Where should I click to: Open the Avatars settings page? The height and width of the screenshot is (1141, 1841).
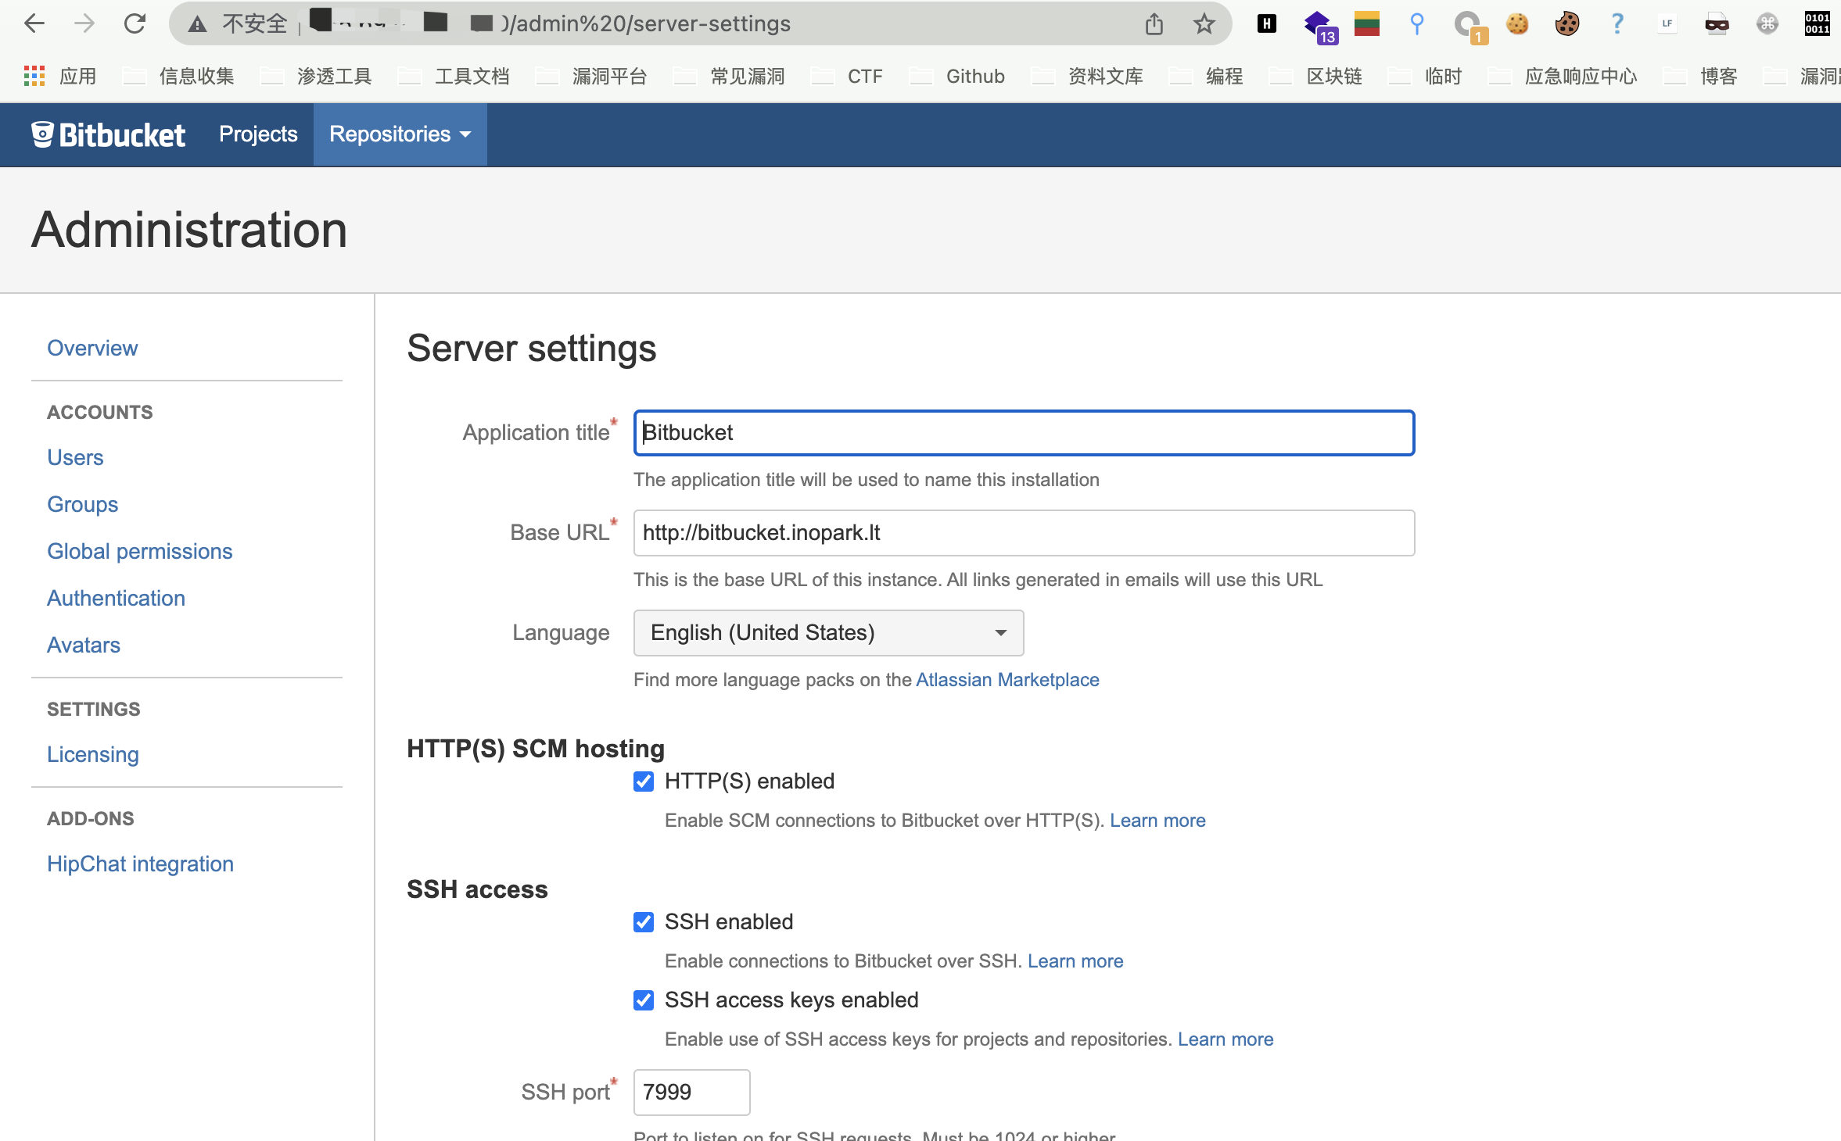click(x=84, y=646)
